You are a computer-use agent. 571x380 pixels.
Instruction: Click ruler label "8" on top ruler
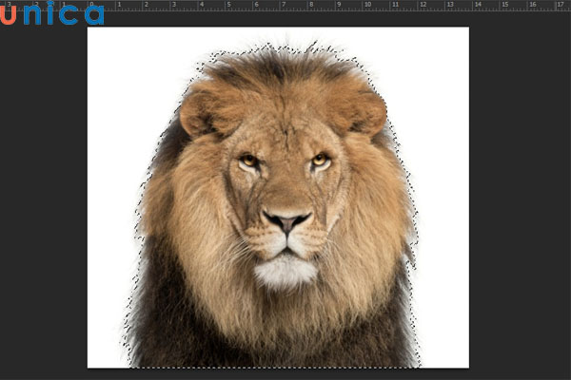tap(311, 5)
